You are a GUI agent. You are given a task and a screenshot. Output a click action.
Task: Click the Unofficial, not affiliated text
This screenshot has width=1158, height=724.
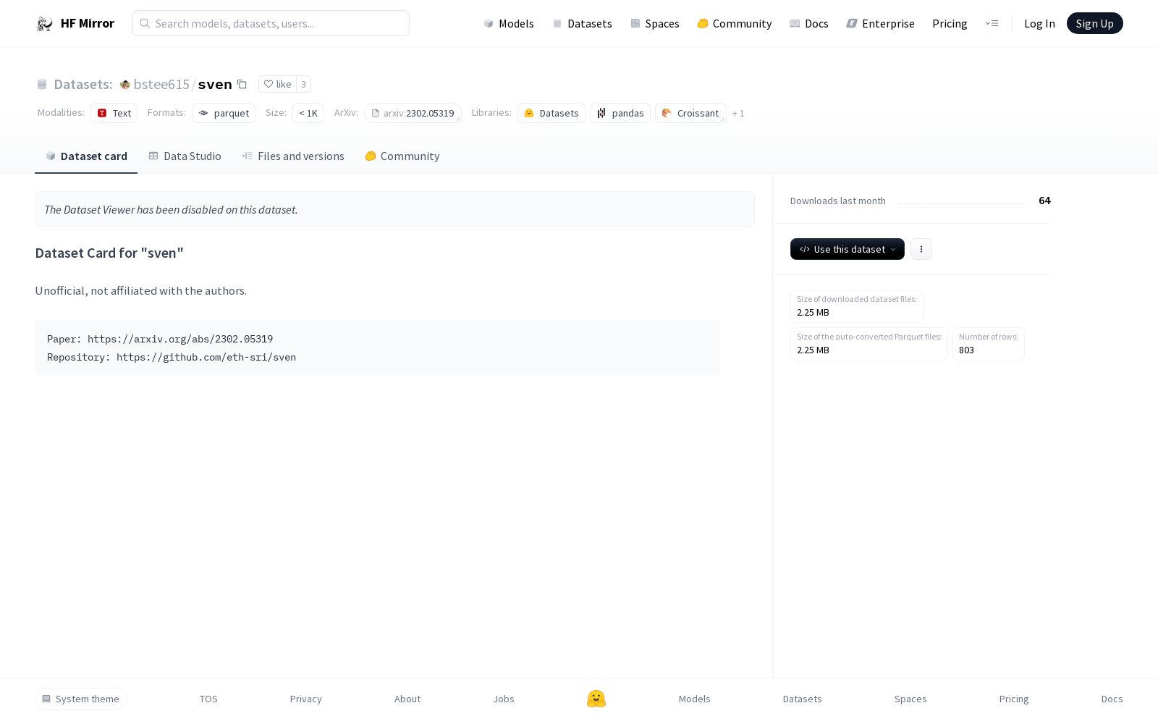tap(140, 290)
